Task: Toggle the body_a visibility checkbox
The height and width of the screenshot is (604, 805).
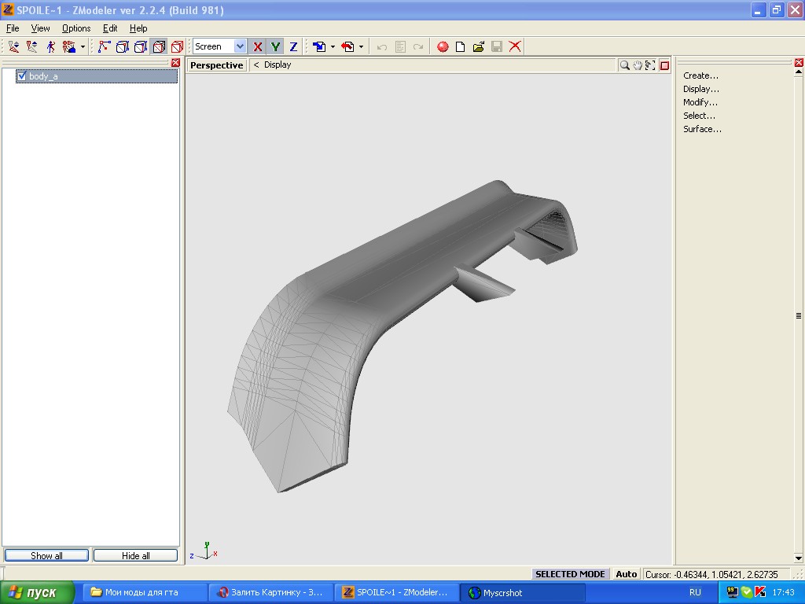Action: (x=22, y=76)
